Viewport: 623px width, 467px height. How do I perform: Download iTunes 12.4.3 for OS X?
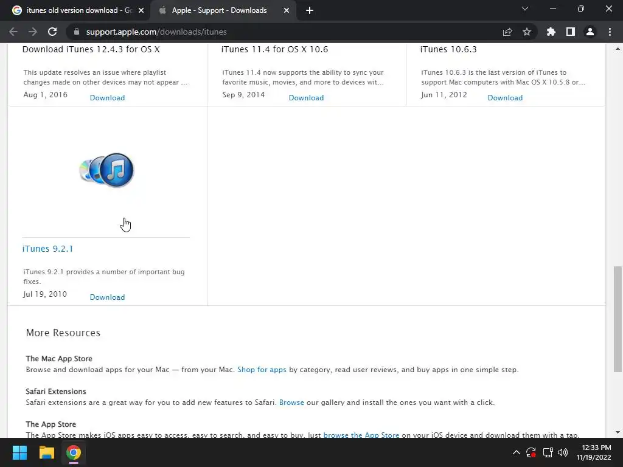[107, 98]
